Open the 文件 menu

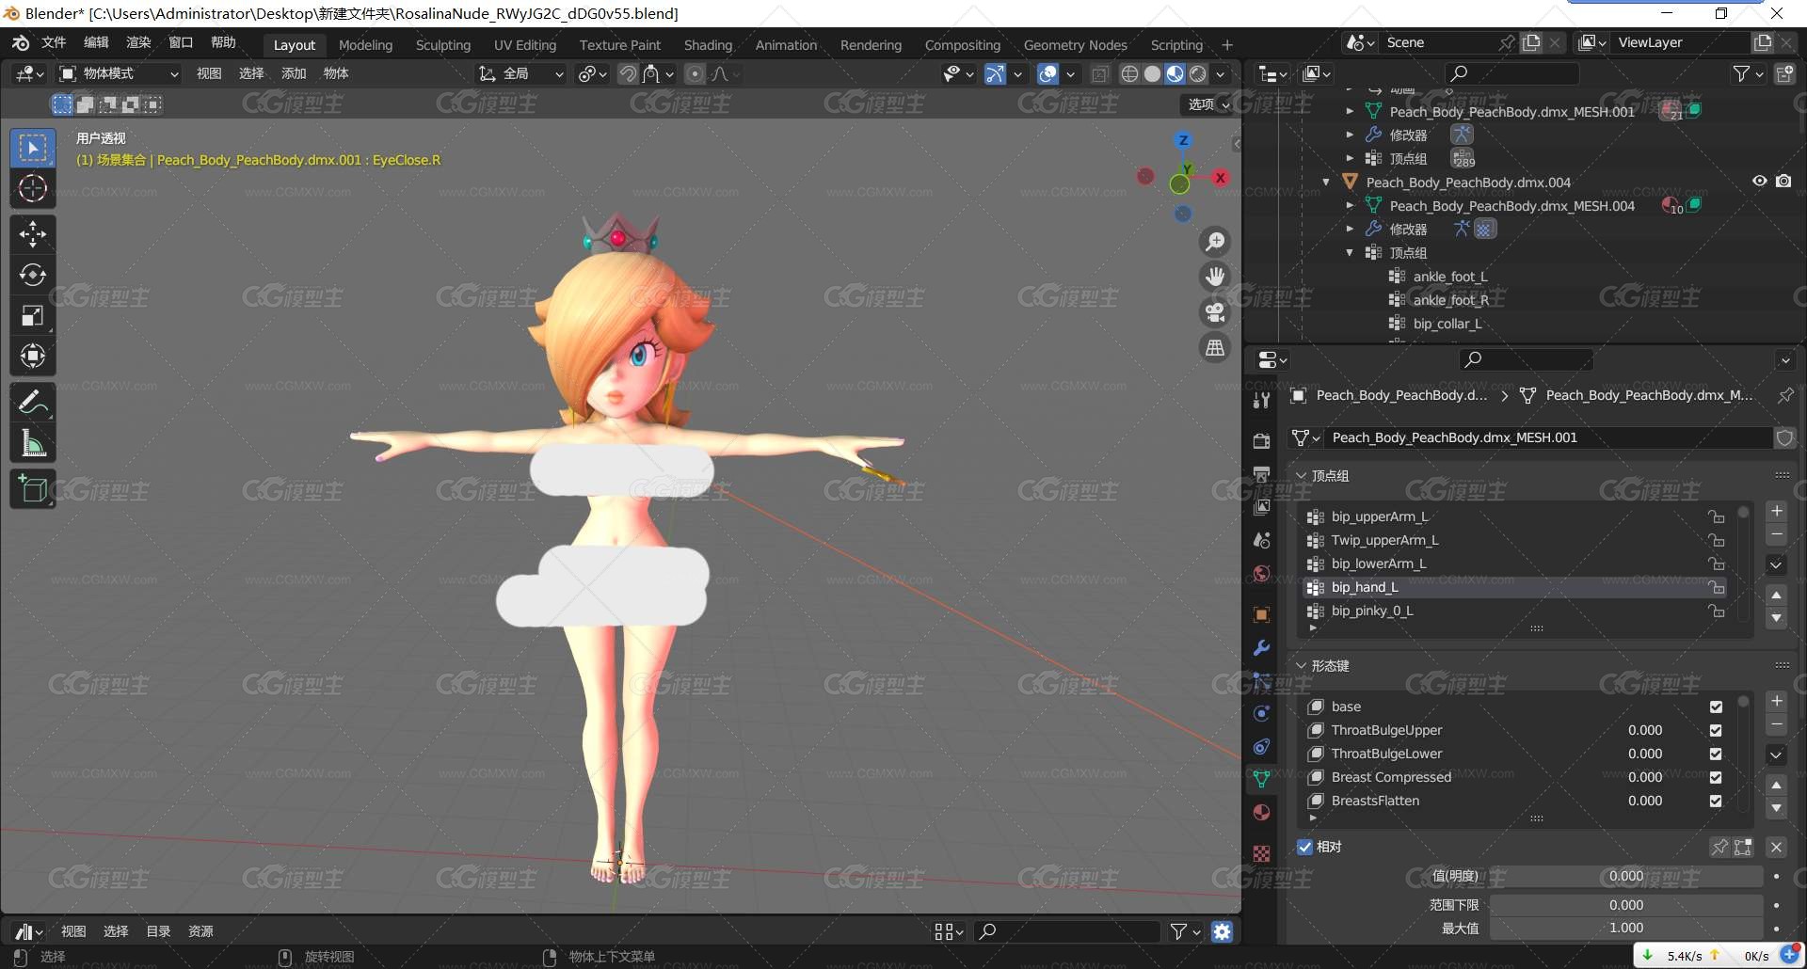click(x=54, y=42)
